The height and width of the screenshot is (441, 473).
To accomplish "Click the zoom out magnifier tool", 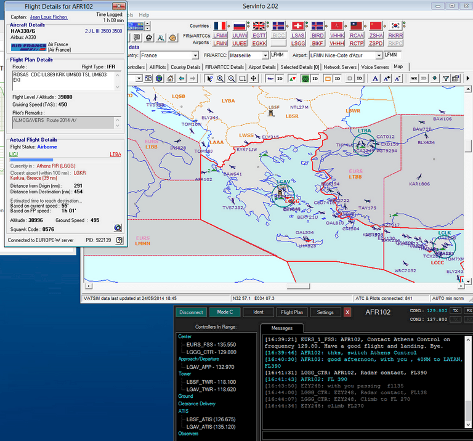I will [231, 79].
